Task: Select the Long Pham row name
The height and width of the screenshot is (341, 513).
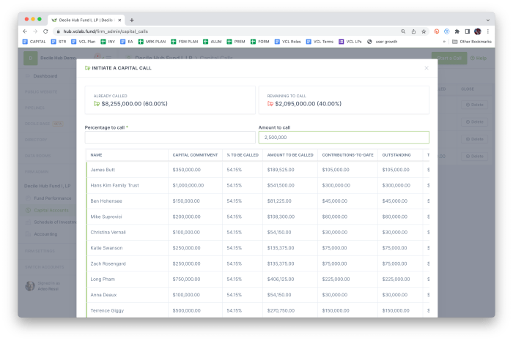Action: pos(103,280)
